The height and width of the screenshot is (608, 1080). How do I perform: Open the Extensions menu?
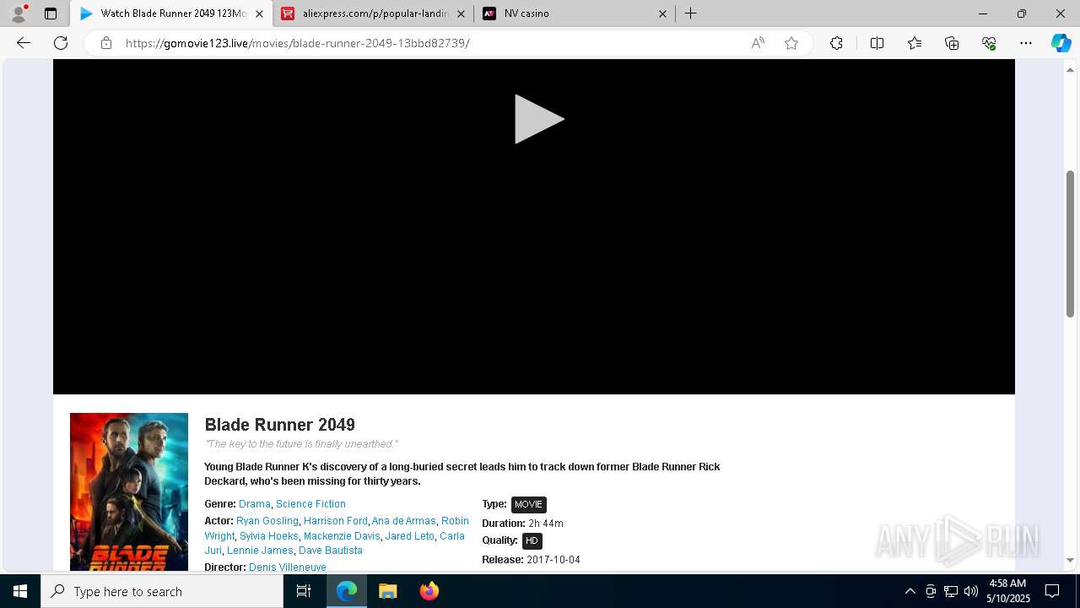click(x=836, y=43)
